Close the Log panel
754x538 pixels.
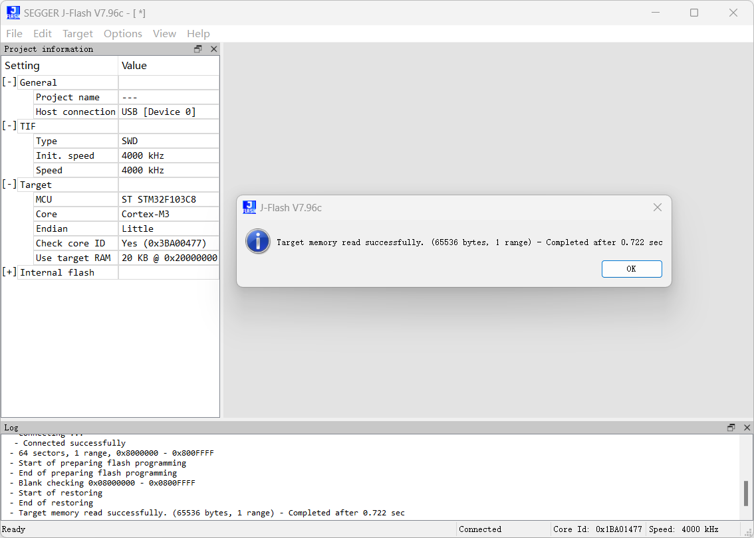[x=747, y=428]
